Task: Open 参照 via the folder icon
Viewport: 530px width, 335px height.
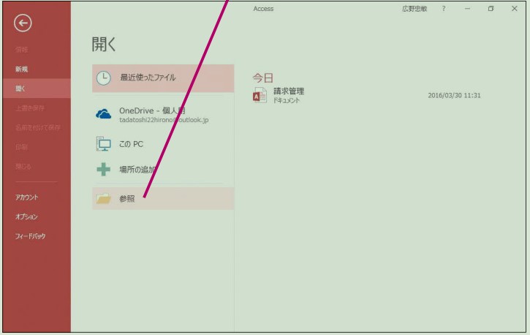Action: tap(103, 199)
